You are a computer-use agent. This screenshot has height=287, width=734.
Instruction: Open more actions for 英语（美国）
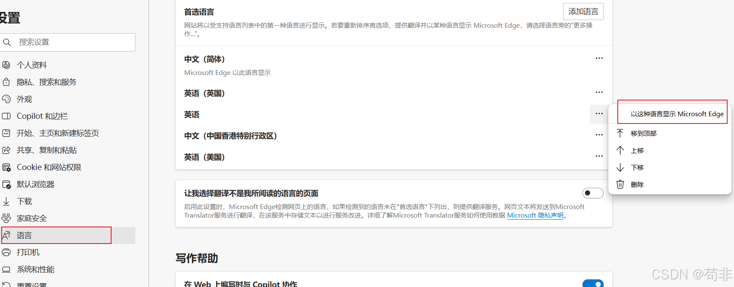pos(599,156)
